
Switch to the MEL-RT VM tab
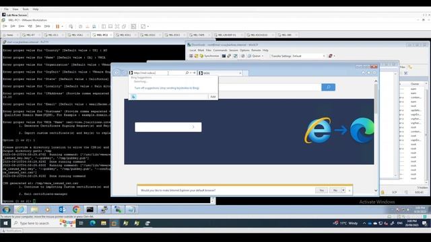(30, 35)
